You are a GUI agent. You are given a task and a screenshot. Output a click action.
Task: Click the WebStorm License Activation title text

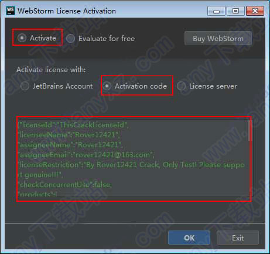67,11
